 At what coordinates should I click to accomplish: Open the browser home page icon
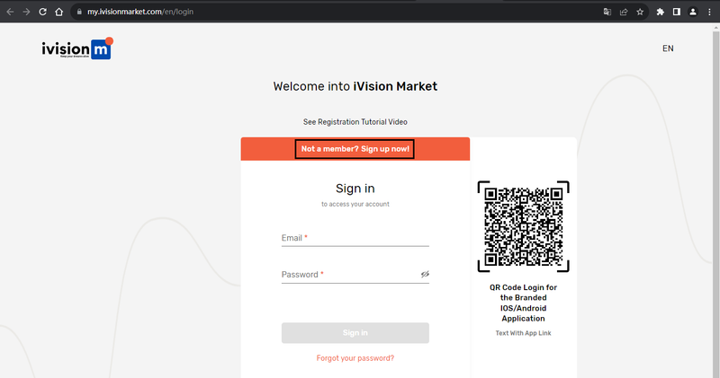58,12
